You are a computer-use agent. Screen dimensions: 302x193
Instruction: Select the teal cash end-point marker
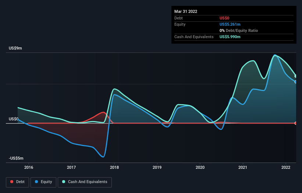pos(296,76)
